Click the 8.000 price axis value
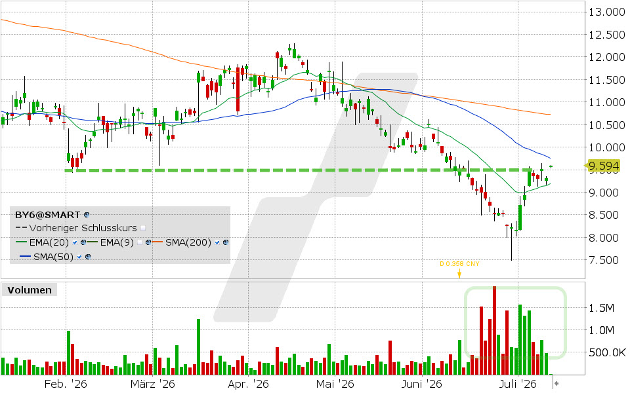 (604, 238)
